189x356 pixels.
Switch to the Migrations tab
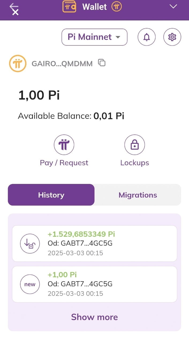point(138,195)
